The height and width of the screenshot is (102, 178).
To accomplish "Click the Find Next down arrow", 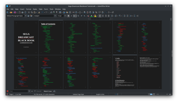I will point(35,91).
